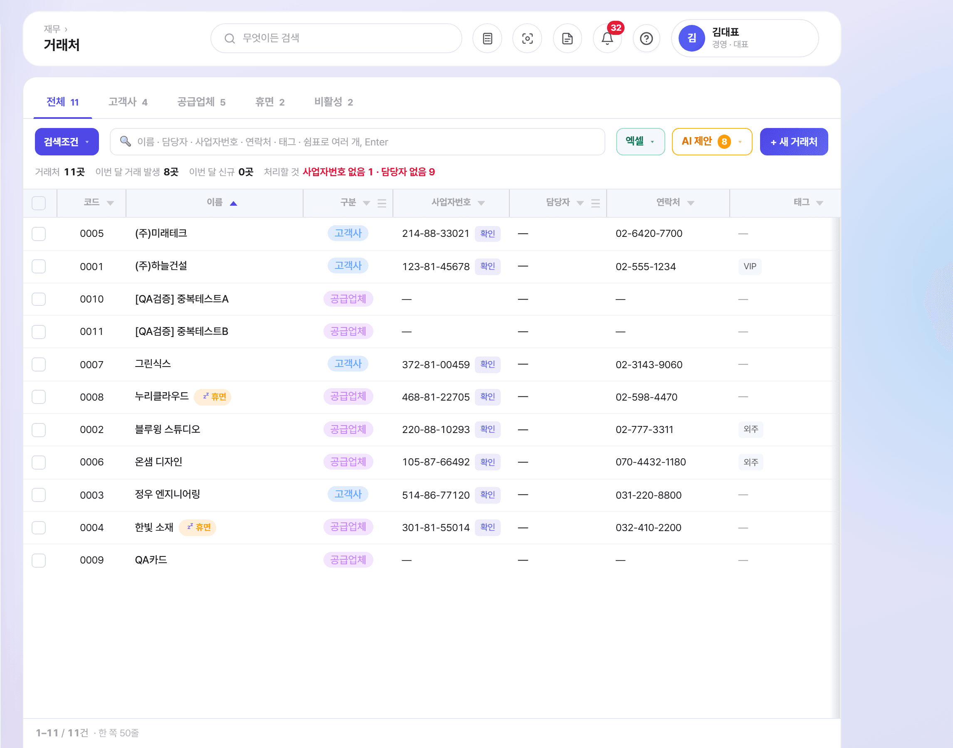Click the 재무 breadcrumb
This screenshot has height=748, width=953.
[x=52, y=29]
